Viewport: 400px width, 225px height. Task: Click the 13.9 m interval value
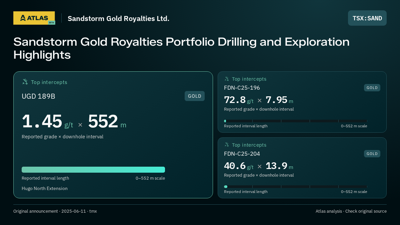[x=279, y=166]
